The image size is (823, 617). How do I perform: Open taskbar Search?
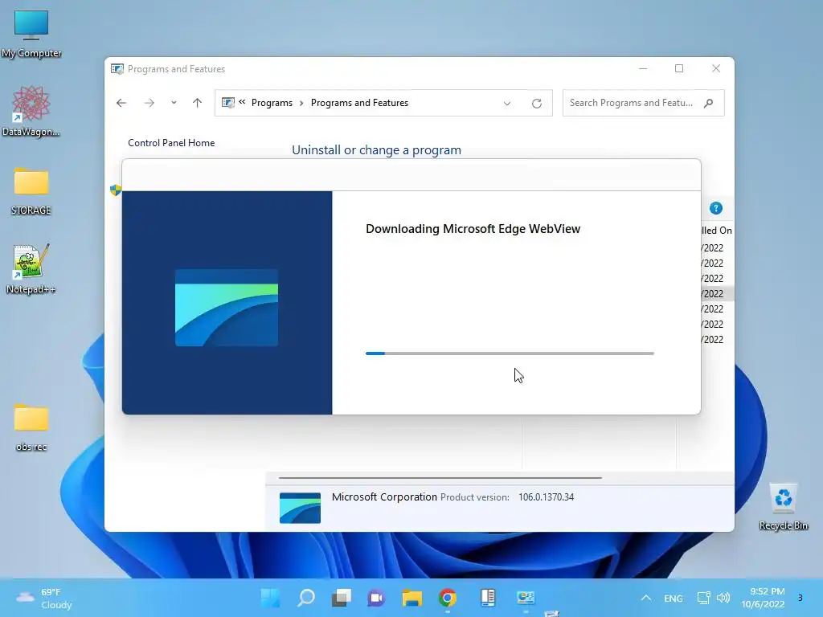(x=306, y=598)
